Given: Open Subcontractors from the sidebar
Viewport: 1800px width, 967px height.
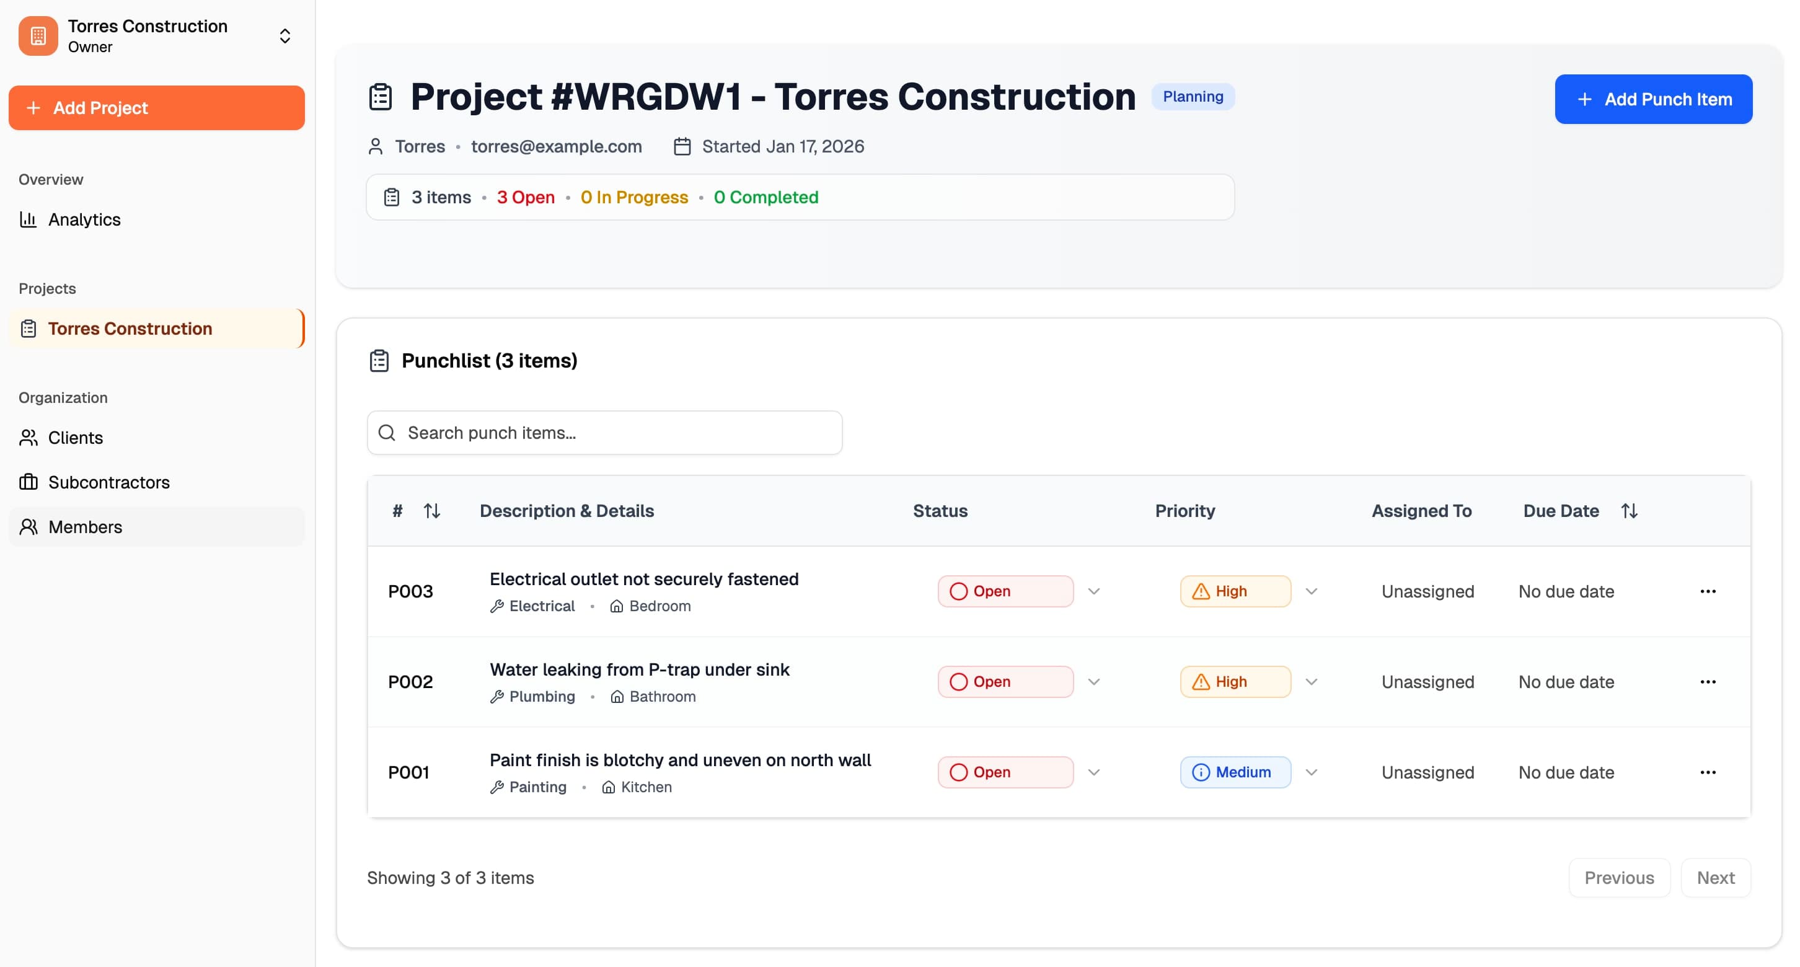Looking at the screenshot, I should [28, 482].
